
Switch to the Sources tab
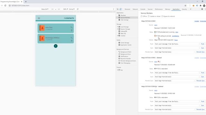click(x=150, y=9)
